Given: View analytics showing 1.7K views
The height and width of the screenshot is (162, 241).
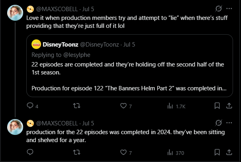Looking at the screenshot, I should pos(176,106).
